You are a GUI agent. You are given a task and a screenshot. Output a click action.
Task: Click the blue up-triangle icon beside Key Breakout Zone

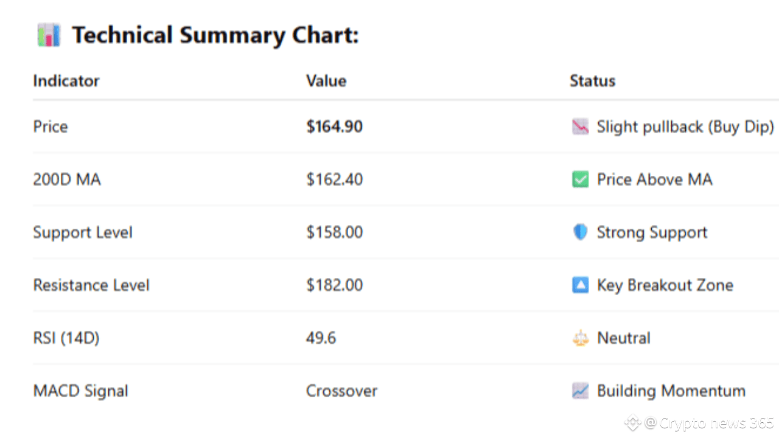[x=581, y=285]
